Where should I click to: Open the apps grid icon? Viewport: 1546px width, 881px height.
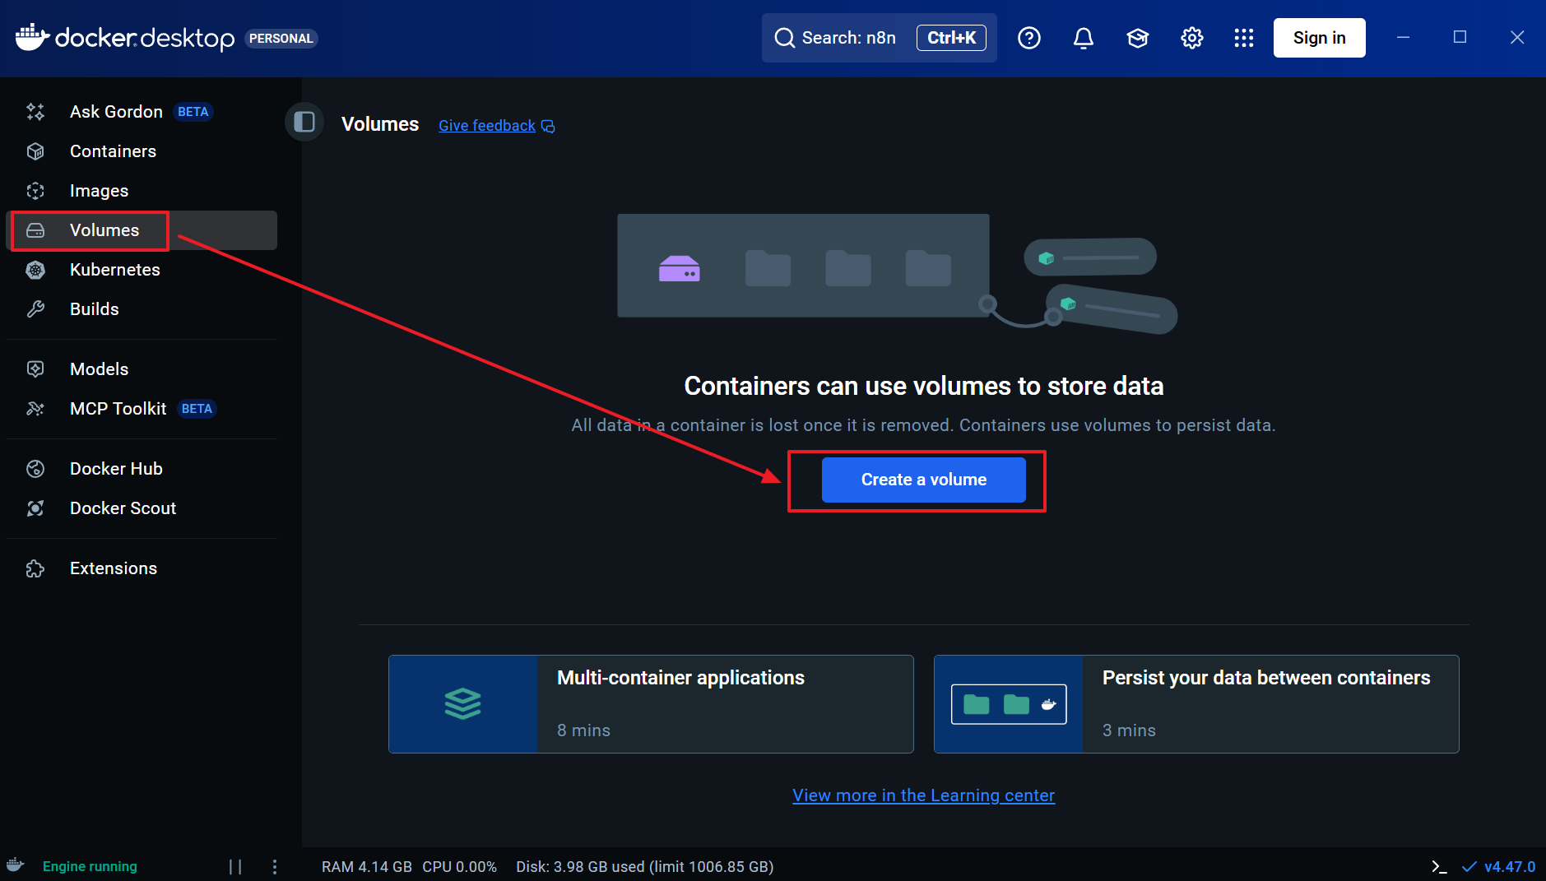[x=1244, y=38]
